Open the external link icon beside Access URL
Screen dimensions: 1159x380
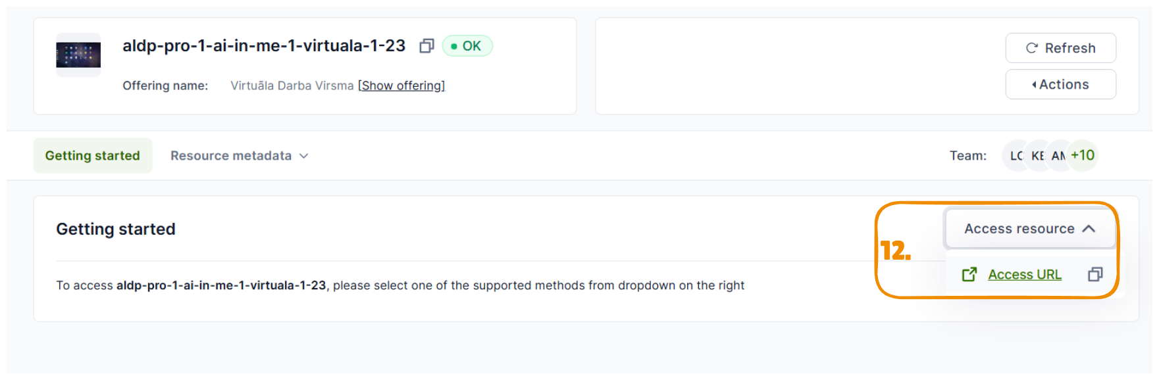click(x=969, y=274)
